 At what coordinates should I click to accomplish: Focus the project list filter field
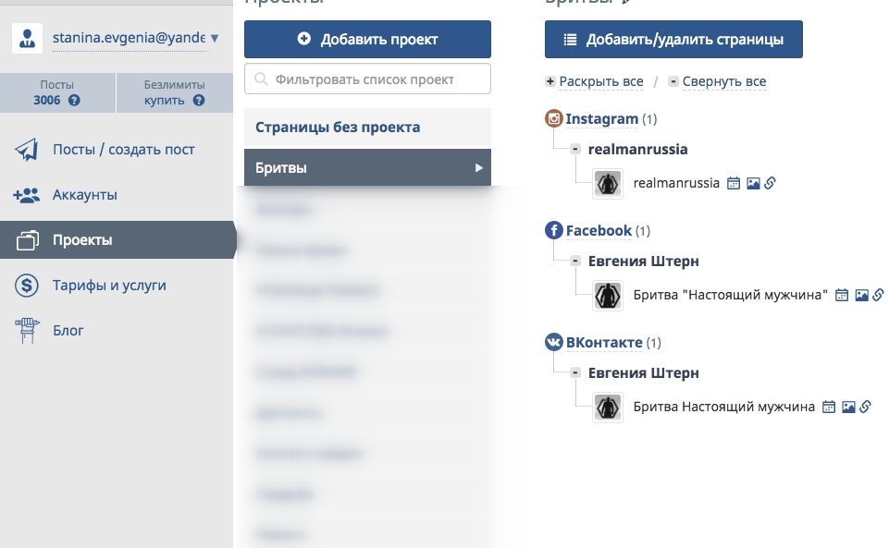367,79
